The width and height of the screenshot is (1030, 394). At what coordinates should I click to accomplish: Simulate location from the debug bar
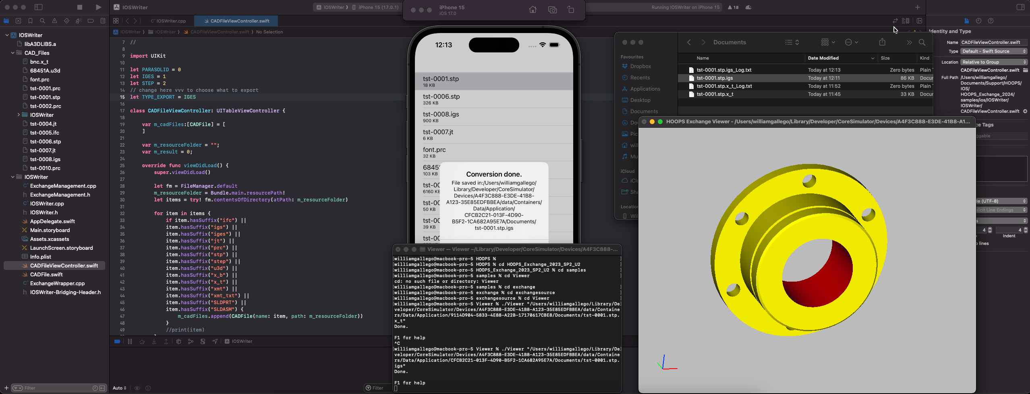point(216,341)
